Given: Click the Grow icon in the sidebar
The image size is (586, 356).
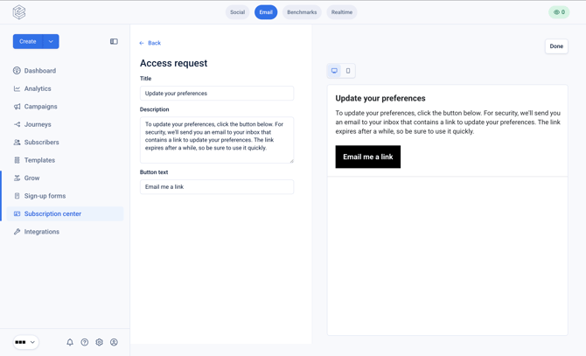Looking at the screenshot, I should click(x=17, y=178).
